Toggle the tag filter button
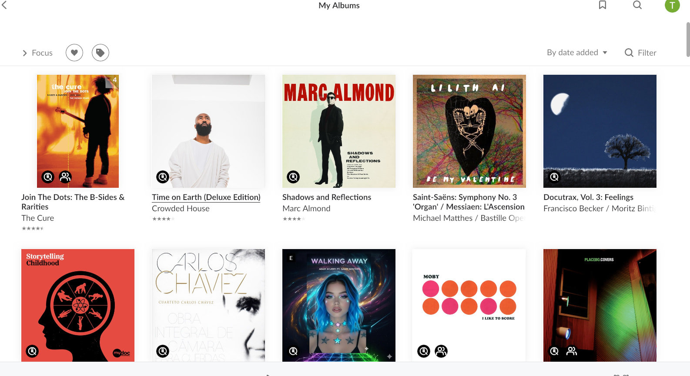The image size is (690, 376). coord(100,53)
